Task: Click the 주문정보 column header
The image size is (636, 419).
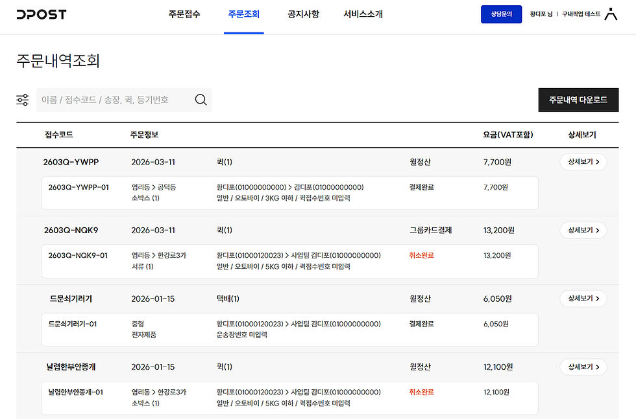Action: click(x=144, y=135)
